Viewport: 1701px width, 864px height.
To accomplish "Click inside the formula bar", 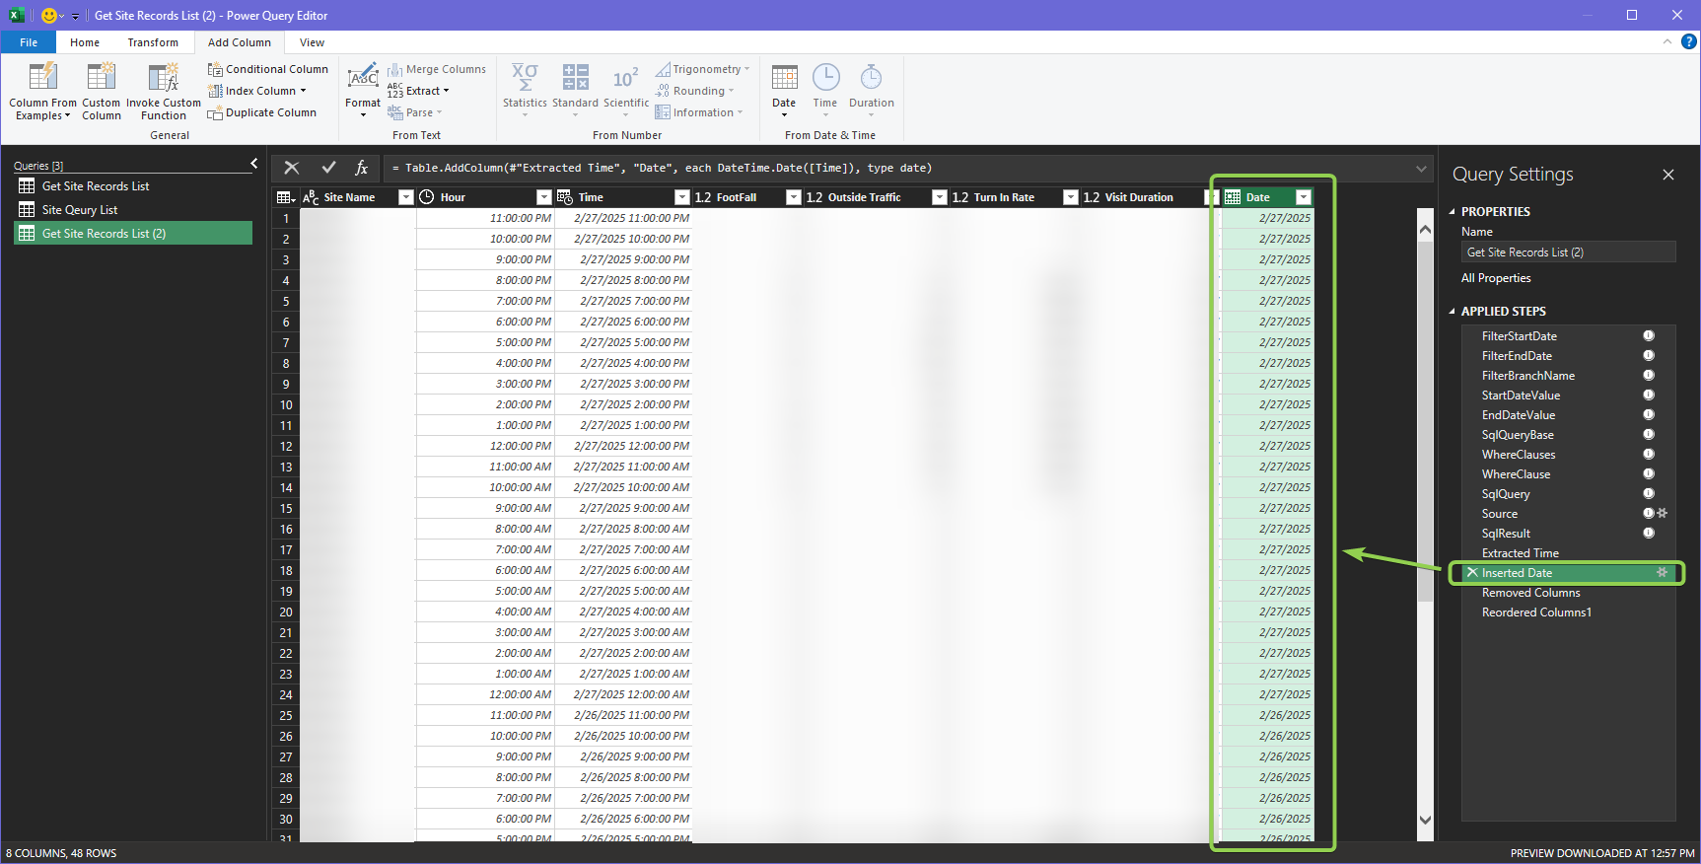I will 897,168.
